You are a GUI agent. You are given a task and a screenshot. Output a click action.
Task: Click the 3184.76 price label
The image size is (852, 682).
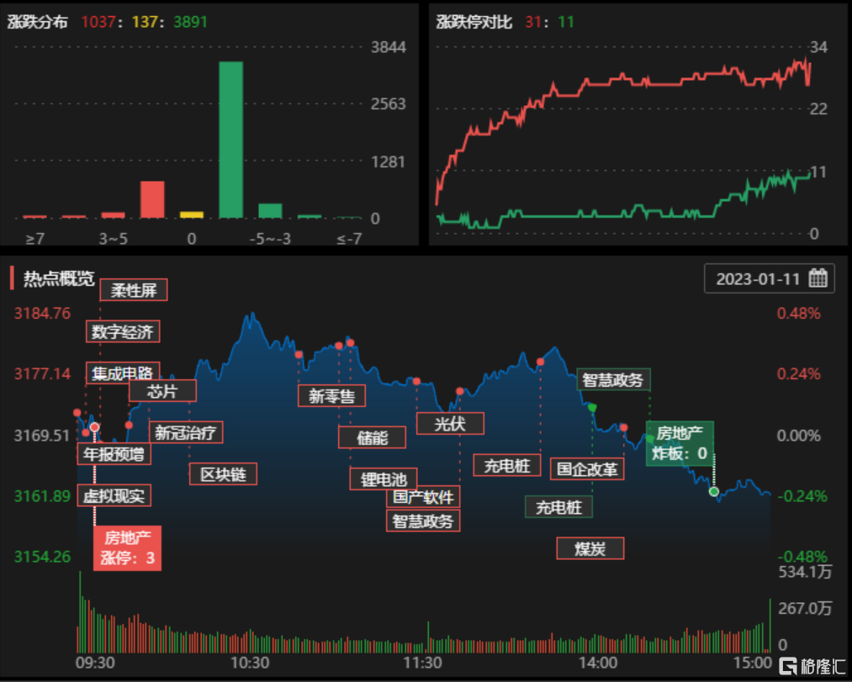42,313
